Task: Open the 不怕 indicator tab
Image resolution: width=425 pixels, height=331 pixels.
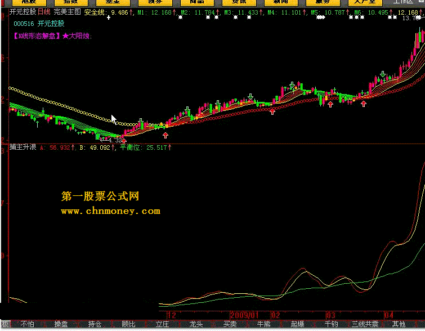Action: pyautogui.click(x=28, y=324)
